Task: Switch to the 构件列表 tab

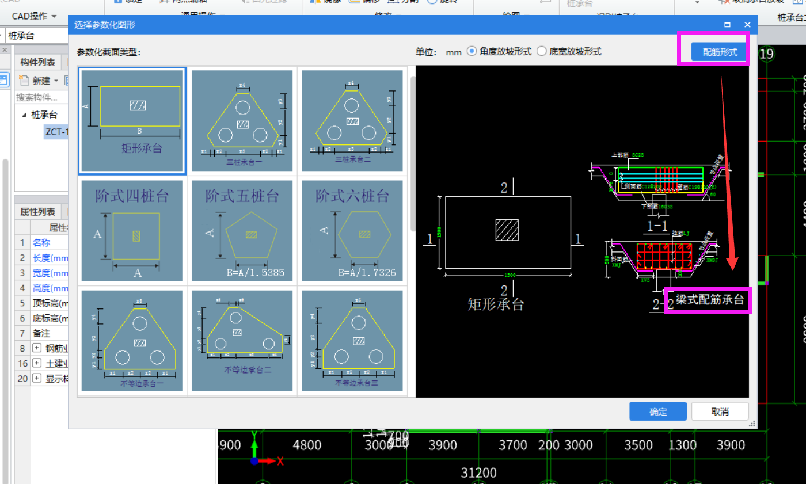Action: [x=38, y=62]
